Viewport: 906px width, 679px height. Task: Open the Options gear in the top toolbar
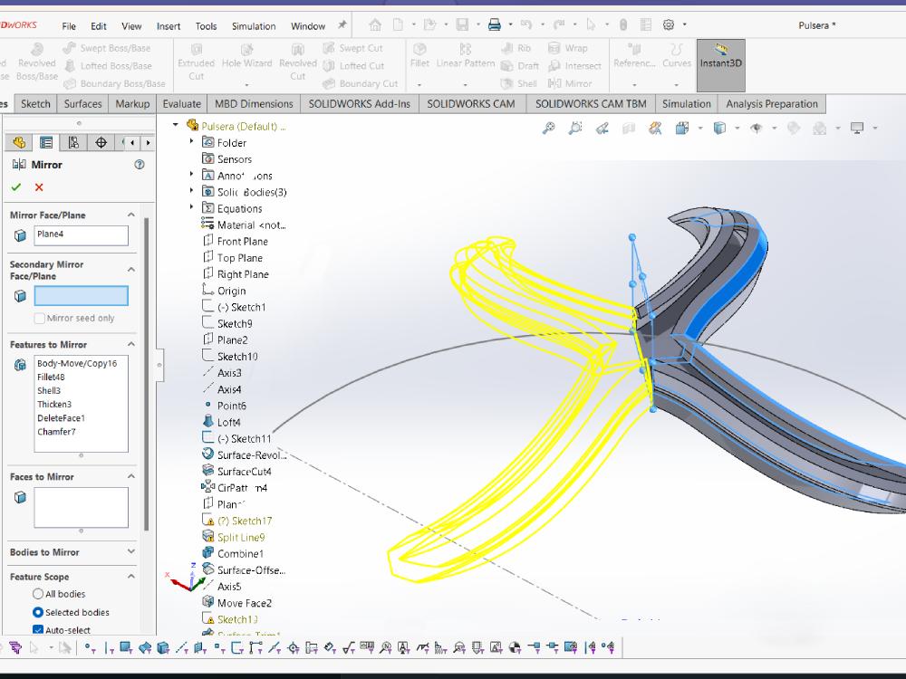coord(669,24)
